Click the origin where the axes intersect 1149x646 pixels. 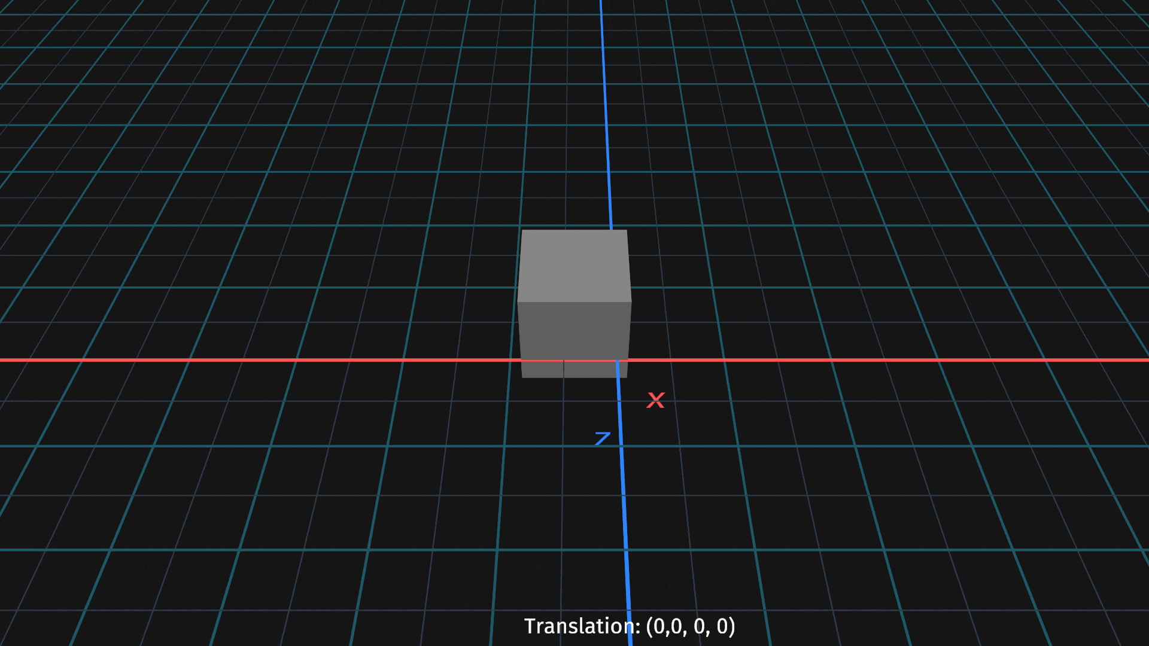pyautogui.click(x=616, y=359)
